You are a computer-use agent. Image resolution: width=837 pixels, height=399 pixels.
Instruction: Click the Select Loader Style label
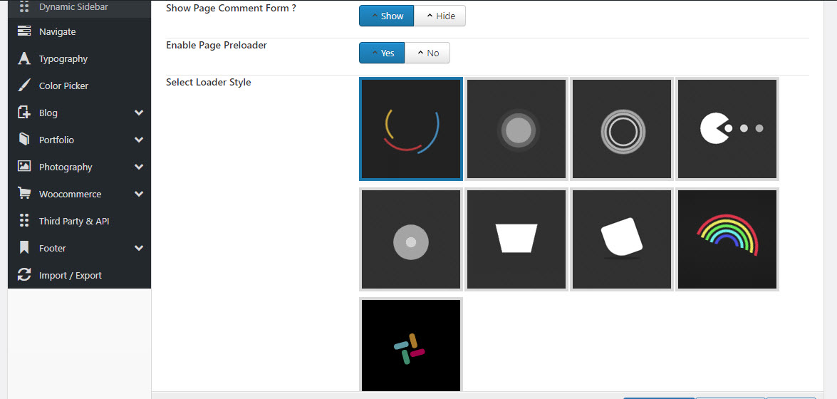208,82
